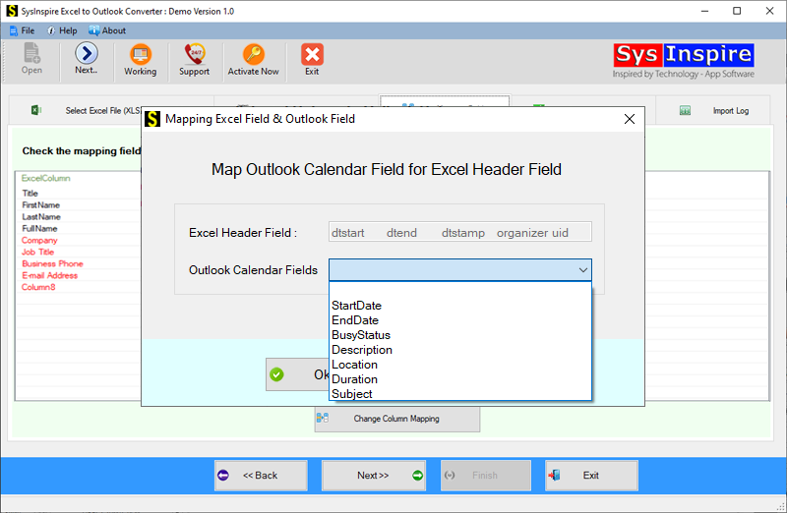787x513 pixels.
Task: Click the SysInspire logo
Action: tap(683, 61)
